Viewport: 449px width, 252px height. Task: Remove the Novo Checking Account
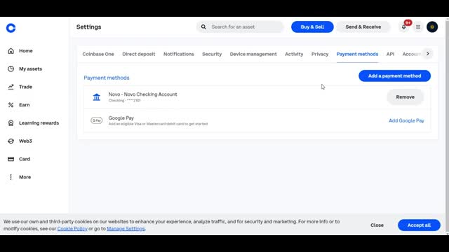coord(406,97)
